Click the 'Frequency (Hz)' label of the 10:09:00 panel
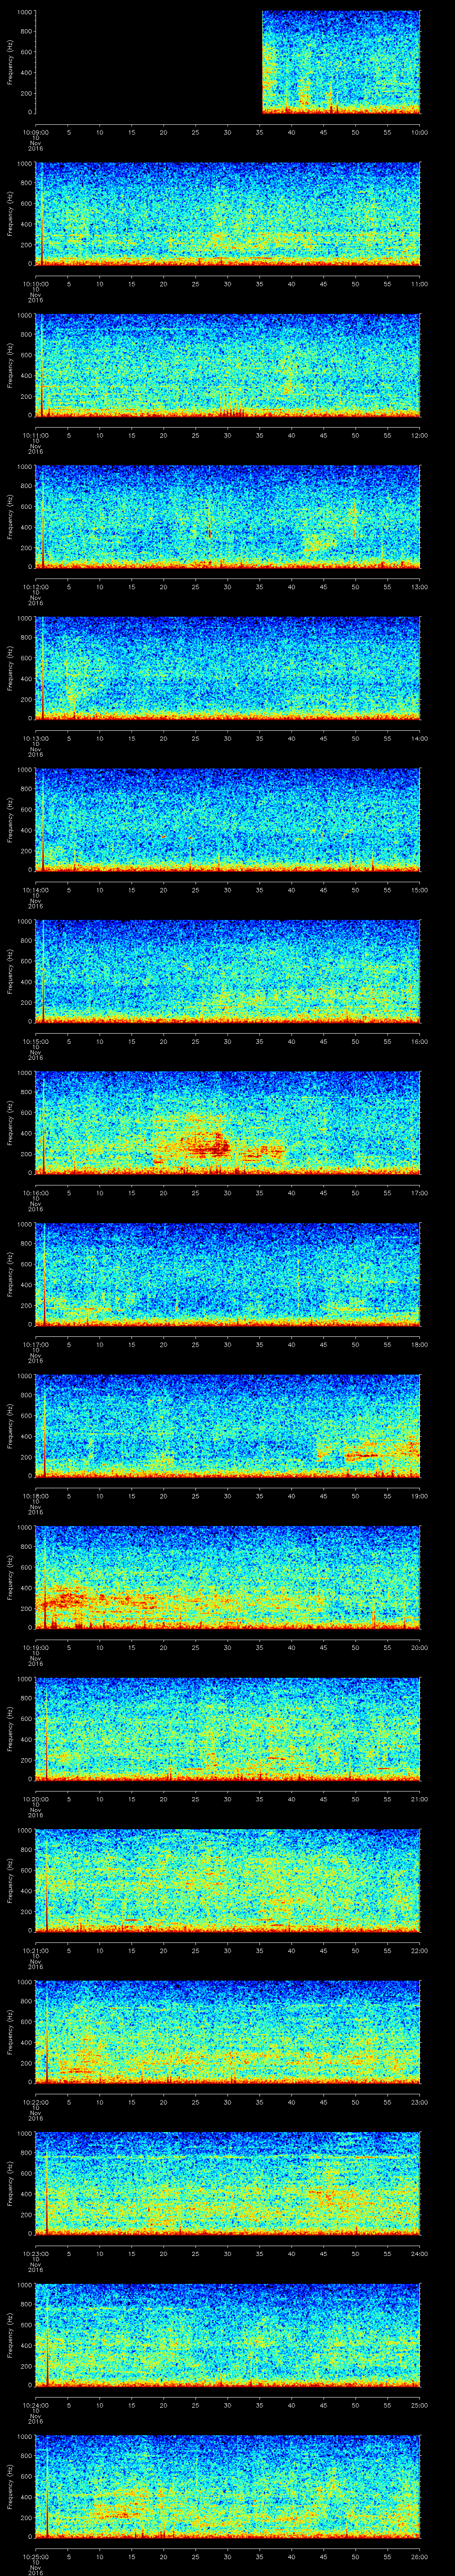 10,62
